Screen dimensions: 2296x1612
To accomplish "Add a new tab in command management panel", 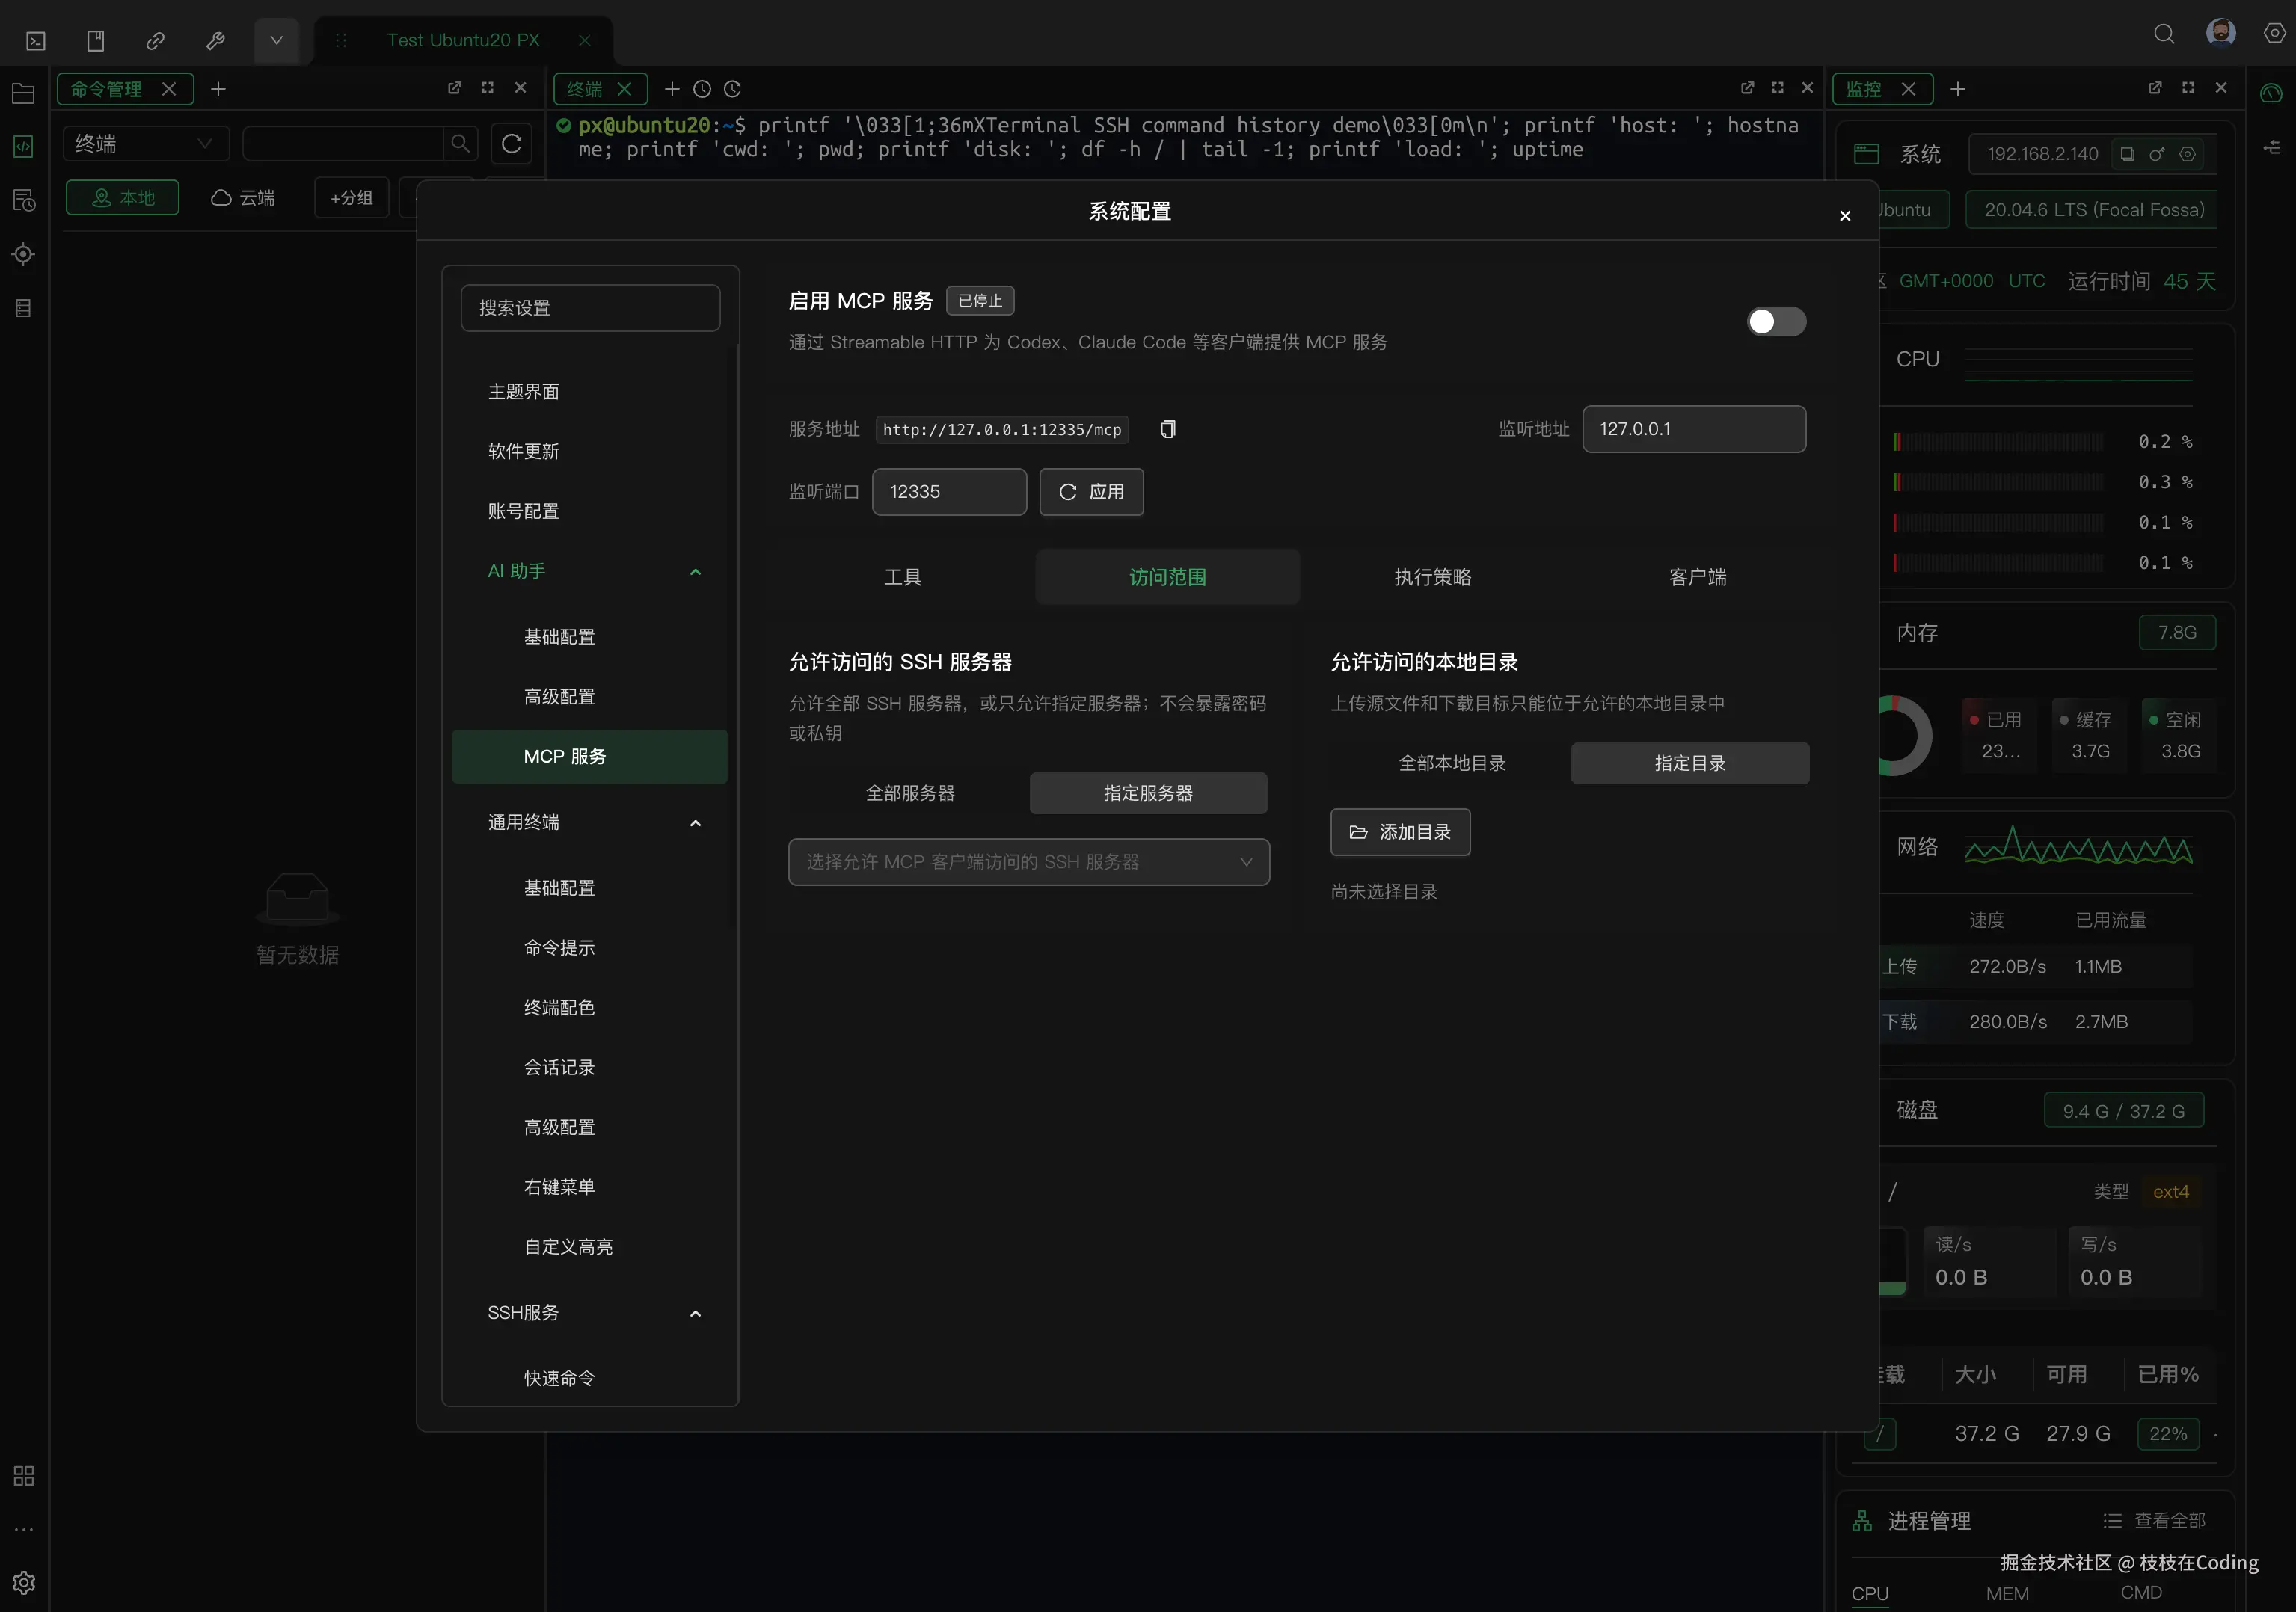I will [x=218, y=89].
